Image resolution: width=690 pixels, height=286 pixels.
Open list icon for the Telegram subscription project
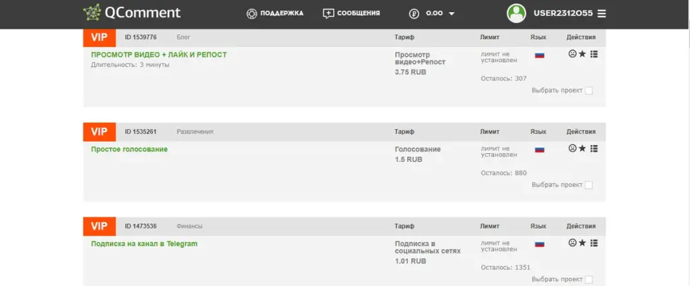594,243
